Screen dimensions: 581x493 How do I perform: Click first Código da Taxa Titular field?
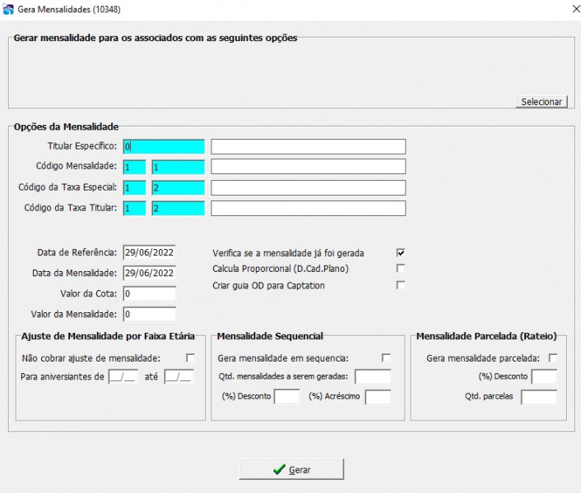tap(134, 208)
